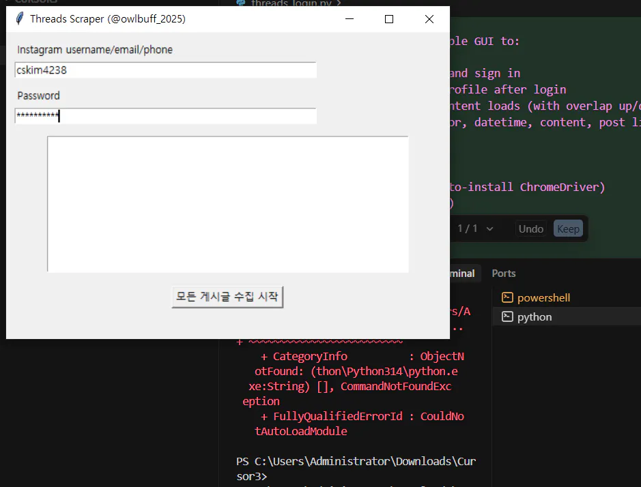
Task: Close the Threads Scraper window
Action: [x=429, y=19]
